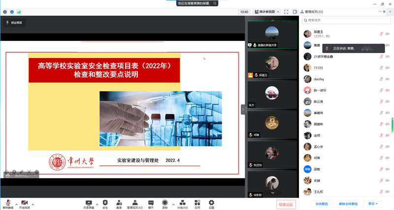Toggle 开启视频 camera on
Image resolution: width=394 pixels, height=210 pixels.
tap(24, 204)
